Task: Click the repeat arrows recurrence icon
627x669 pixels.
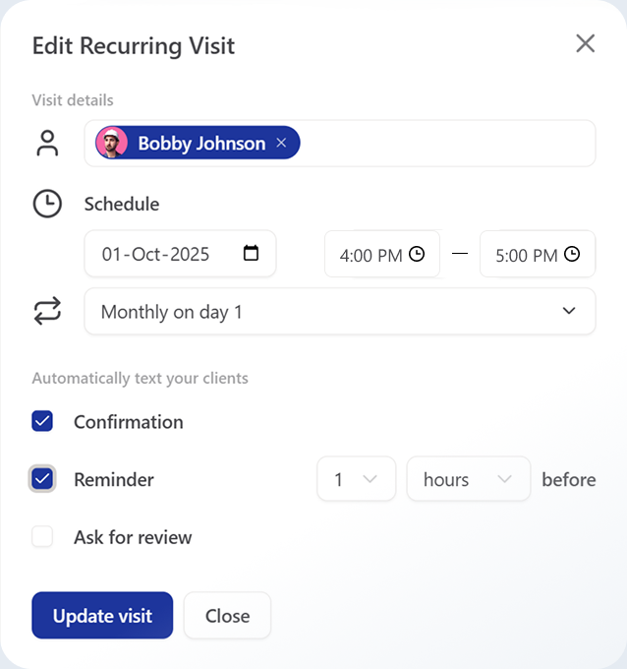Action: coord(47,312)
